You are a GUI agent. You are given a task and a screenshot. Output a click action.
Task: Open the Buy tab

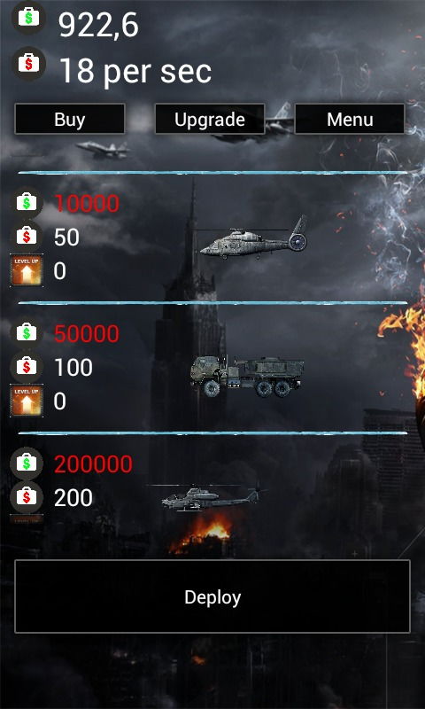(70, 120)
